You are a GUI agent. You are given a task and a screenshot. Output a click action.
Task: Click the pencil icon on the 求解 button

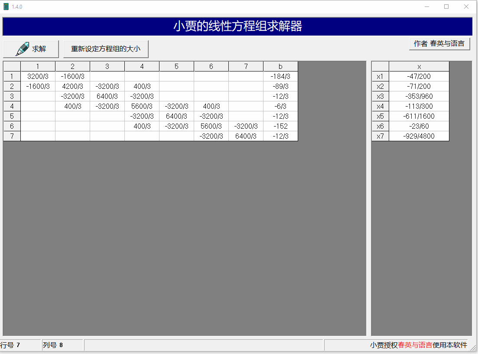pos(22,49)
